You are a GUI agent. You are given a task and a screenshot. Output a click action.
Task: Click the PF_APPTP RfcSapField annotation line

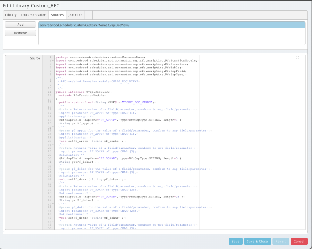(x=120, y=120)
